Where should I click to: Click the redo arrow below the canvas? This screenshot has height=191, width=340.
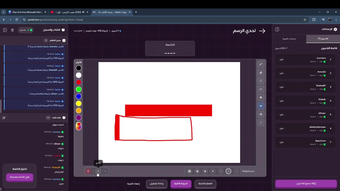click(105, 171)
